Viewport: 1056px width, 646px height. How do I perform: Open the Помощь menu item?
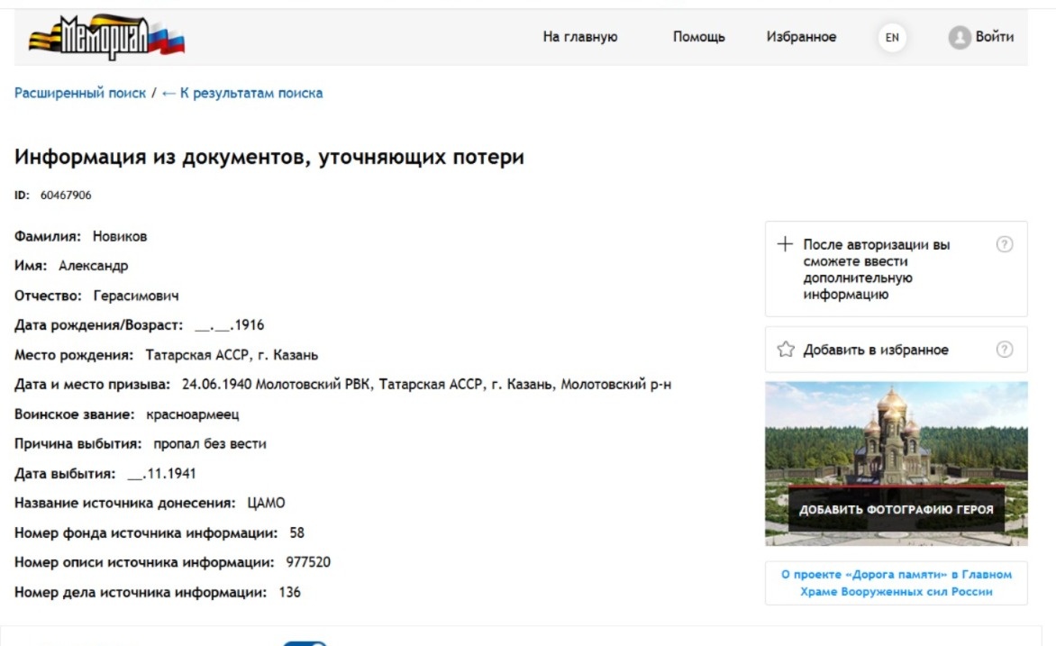point(698,37)
